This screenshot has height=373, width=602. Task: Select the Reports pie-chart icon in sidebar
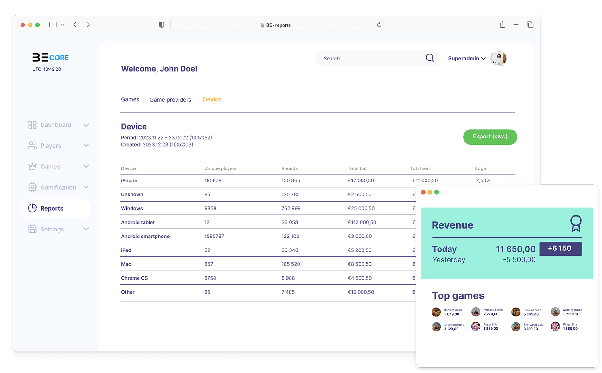32,208
